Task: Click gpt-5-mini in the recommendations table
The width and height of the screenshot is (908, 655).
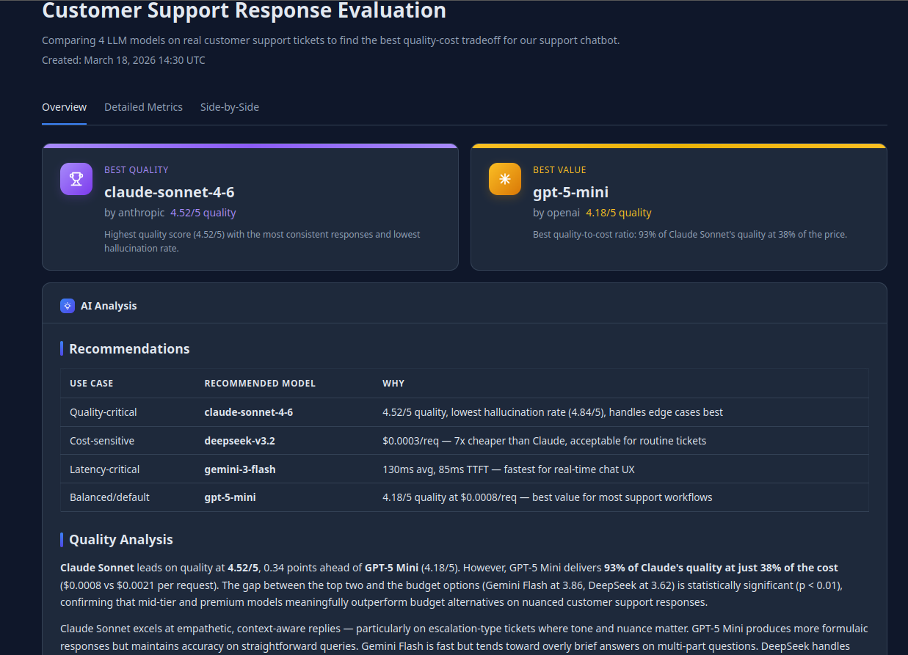Action: (230, 497)
